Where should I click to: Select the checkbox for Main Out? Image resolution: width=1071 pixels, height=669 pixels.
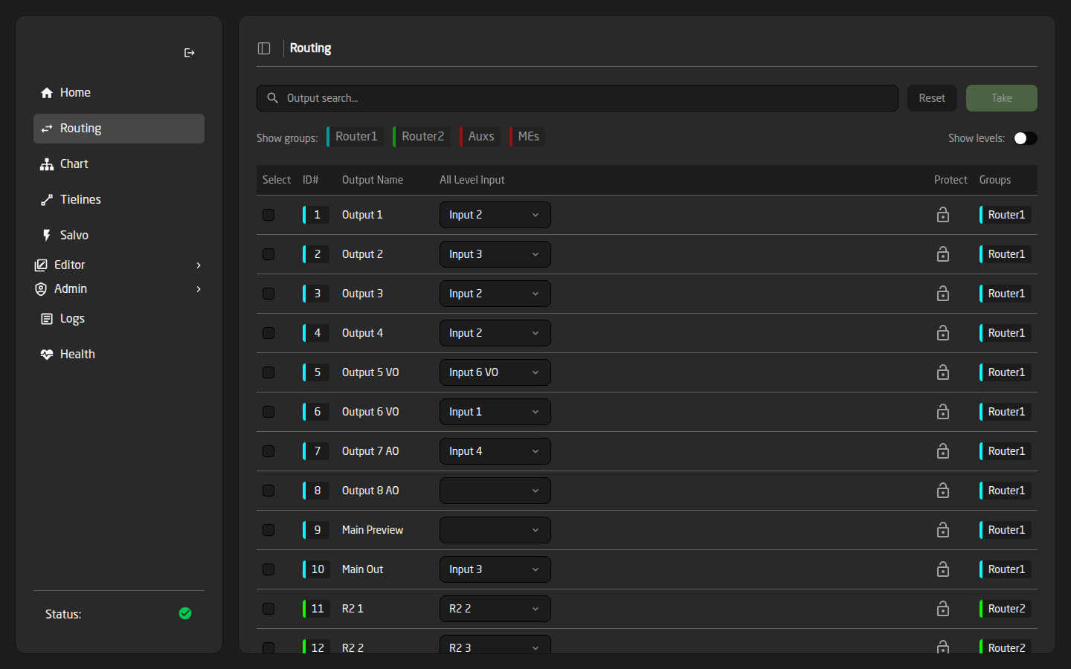pos(268,569)
